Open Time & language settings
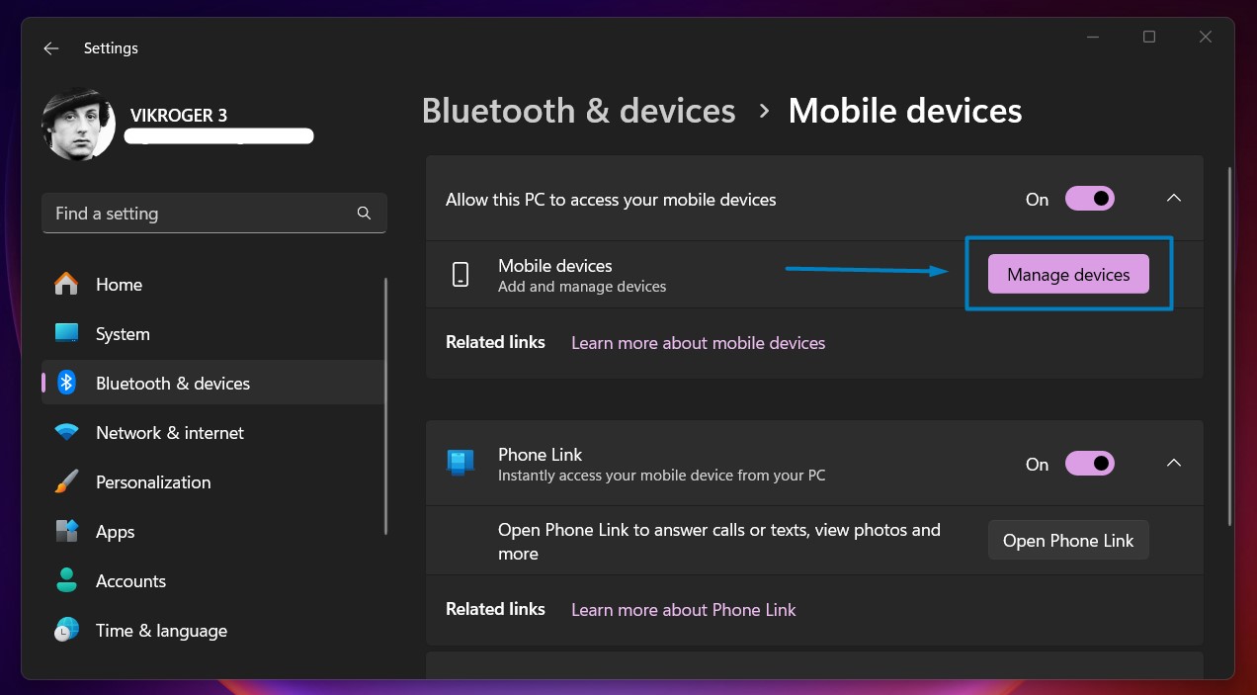The width and height of the screenshot is (1257, 695). [x=212, y=631]
